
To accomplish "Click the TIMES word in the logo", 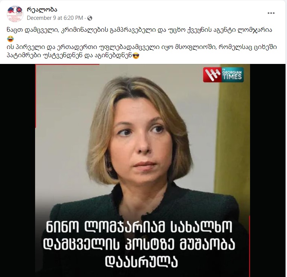I will (232, 77).
